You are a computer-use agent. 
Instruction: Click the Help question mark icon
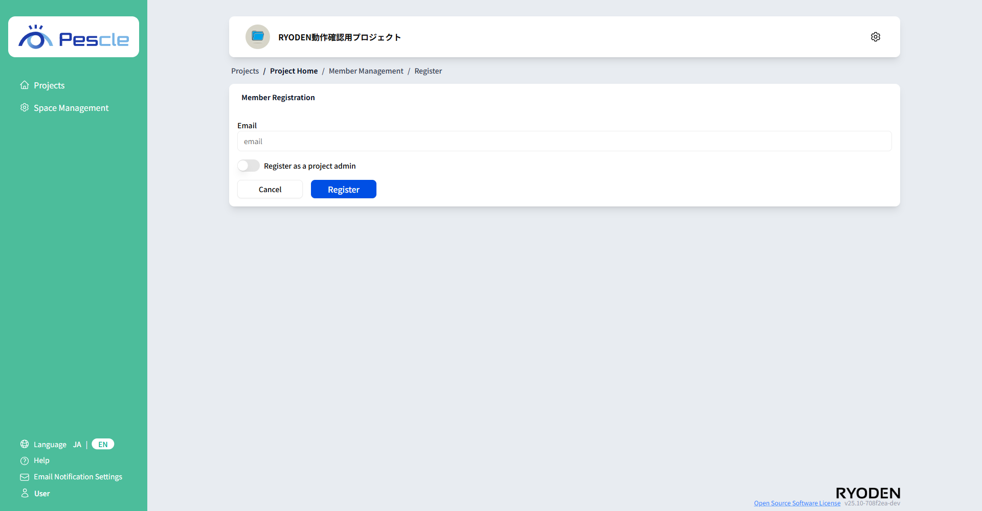(24, 460)
